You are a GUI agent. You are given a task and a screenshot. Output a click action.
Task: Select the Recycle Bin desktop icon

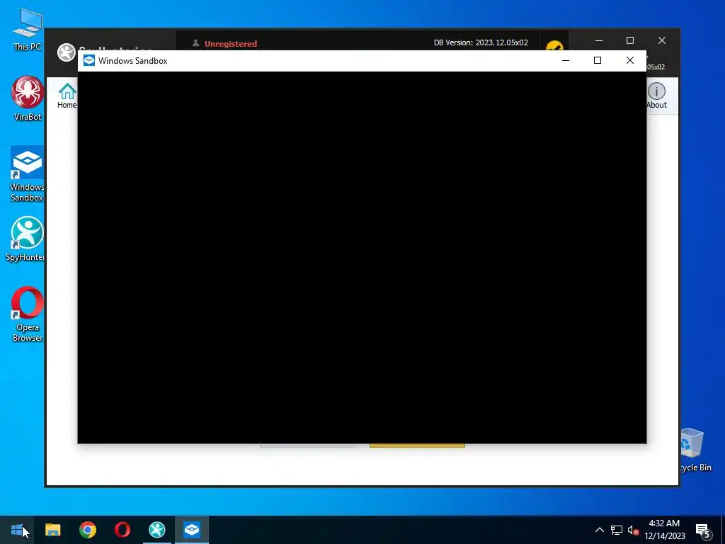695,450
